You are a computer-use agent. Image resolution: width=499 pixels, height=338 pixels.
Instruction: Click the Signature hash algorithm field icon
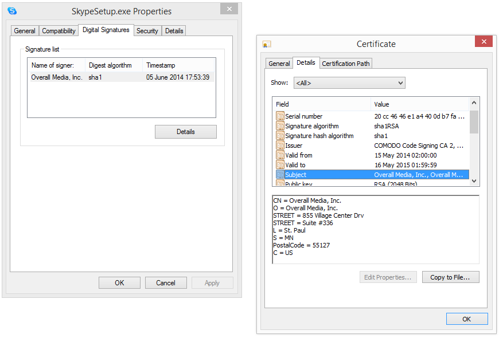click(280, 136)
